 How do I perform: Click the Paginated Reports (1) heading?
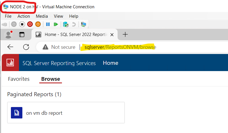pos(34,94)
